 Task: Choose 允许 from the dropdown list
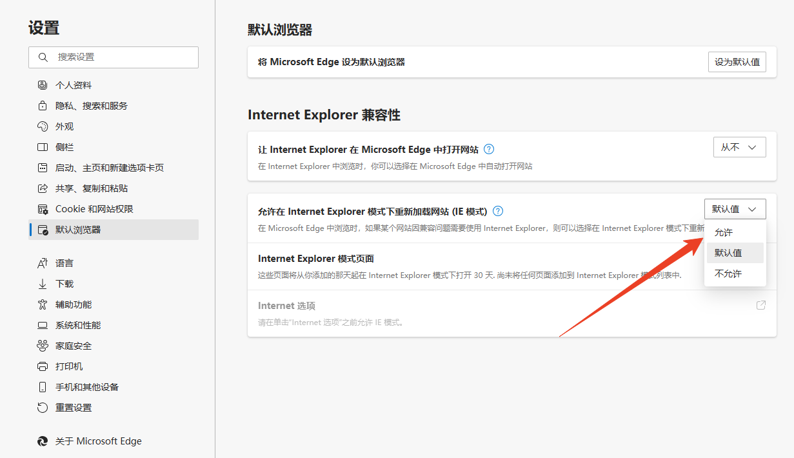(735, 232)
